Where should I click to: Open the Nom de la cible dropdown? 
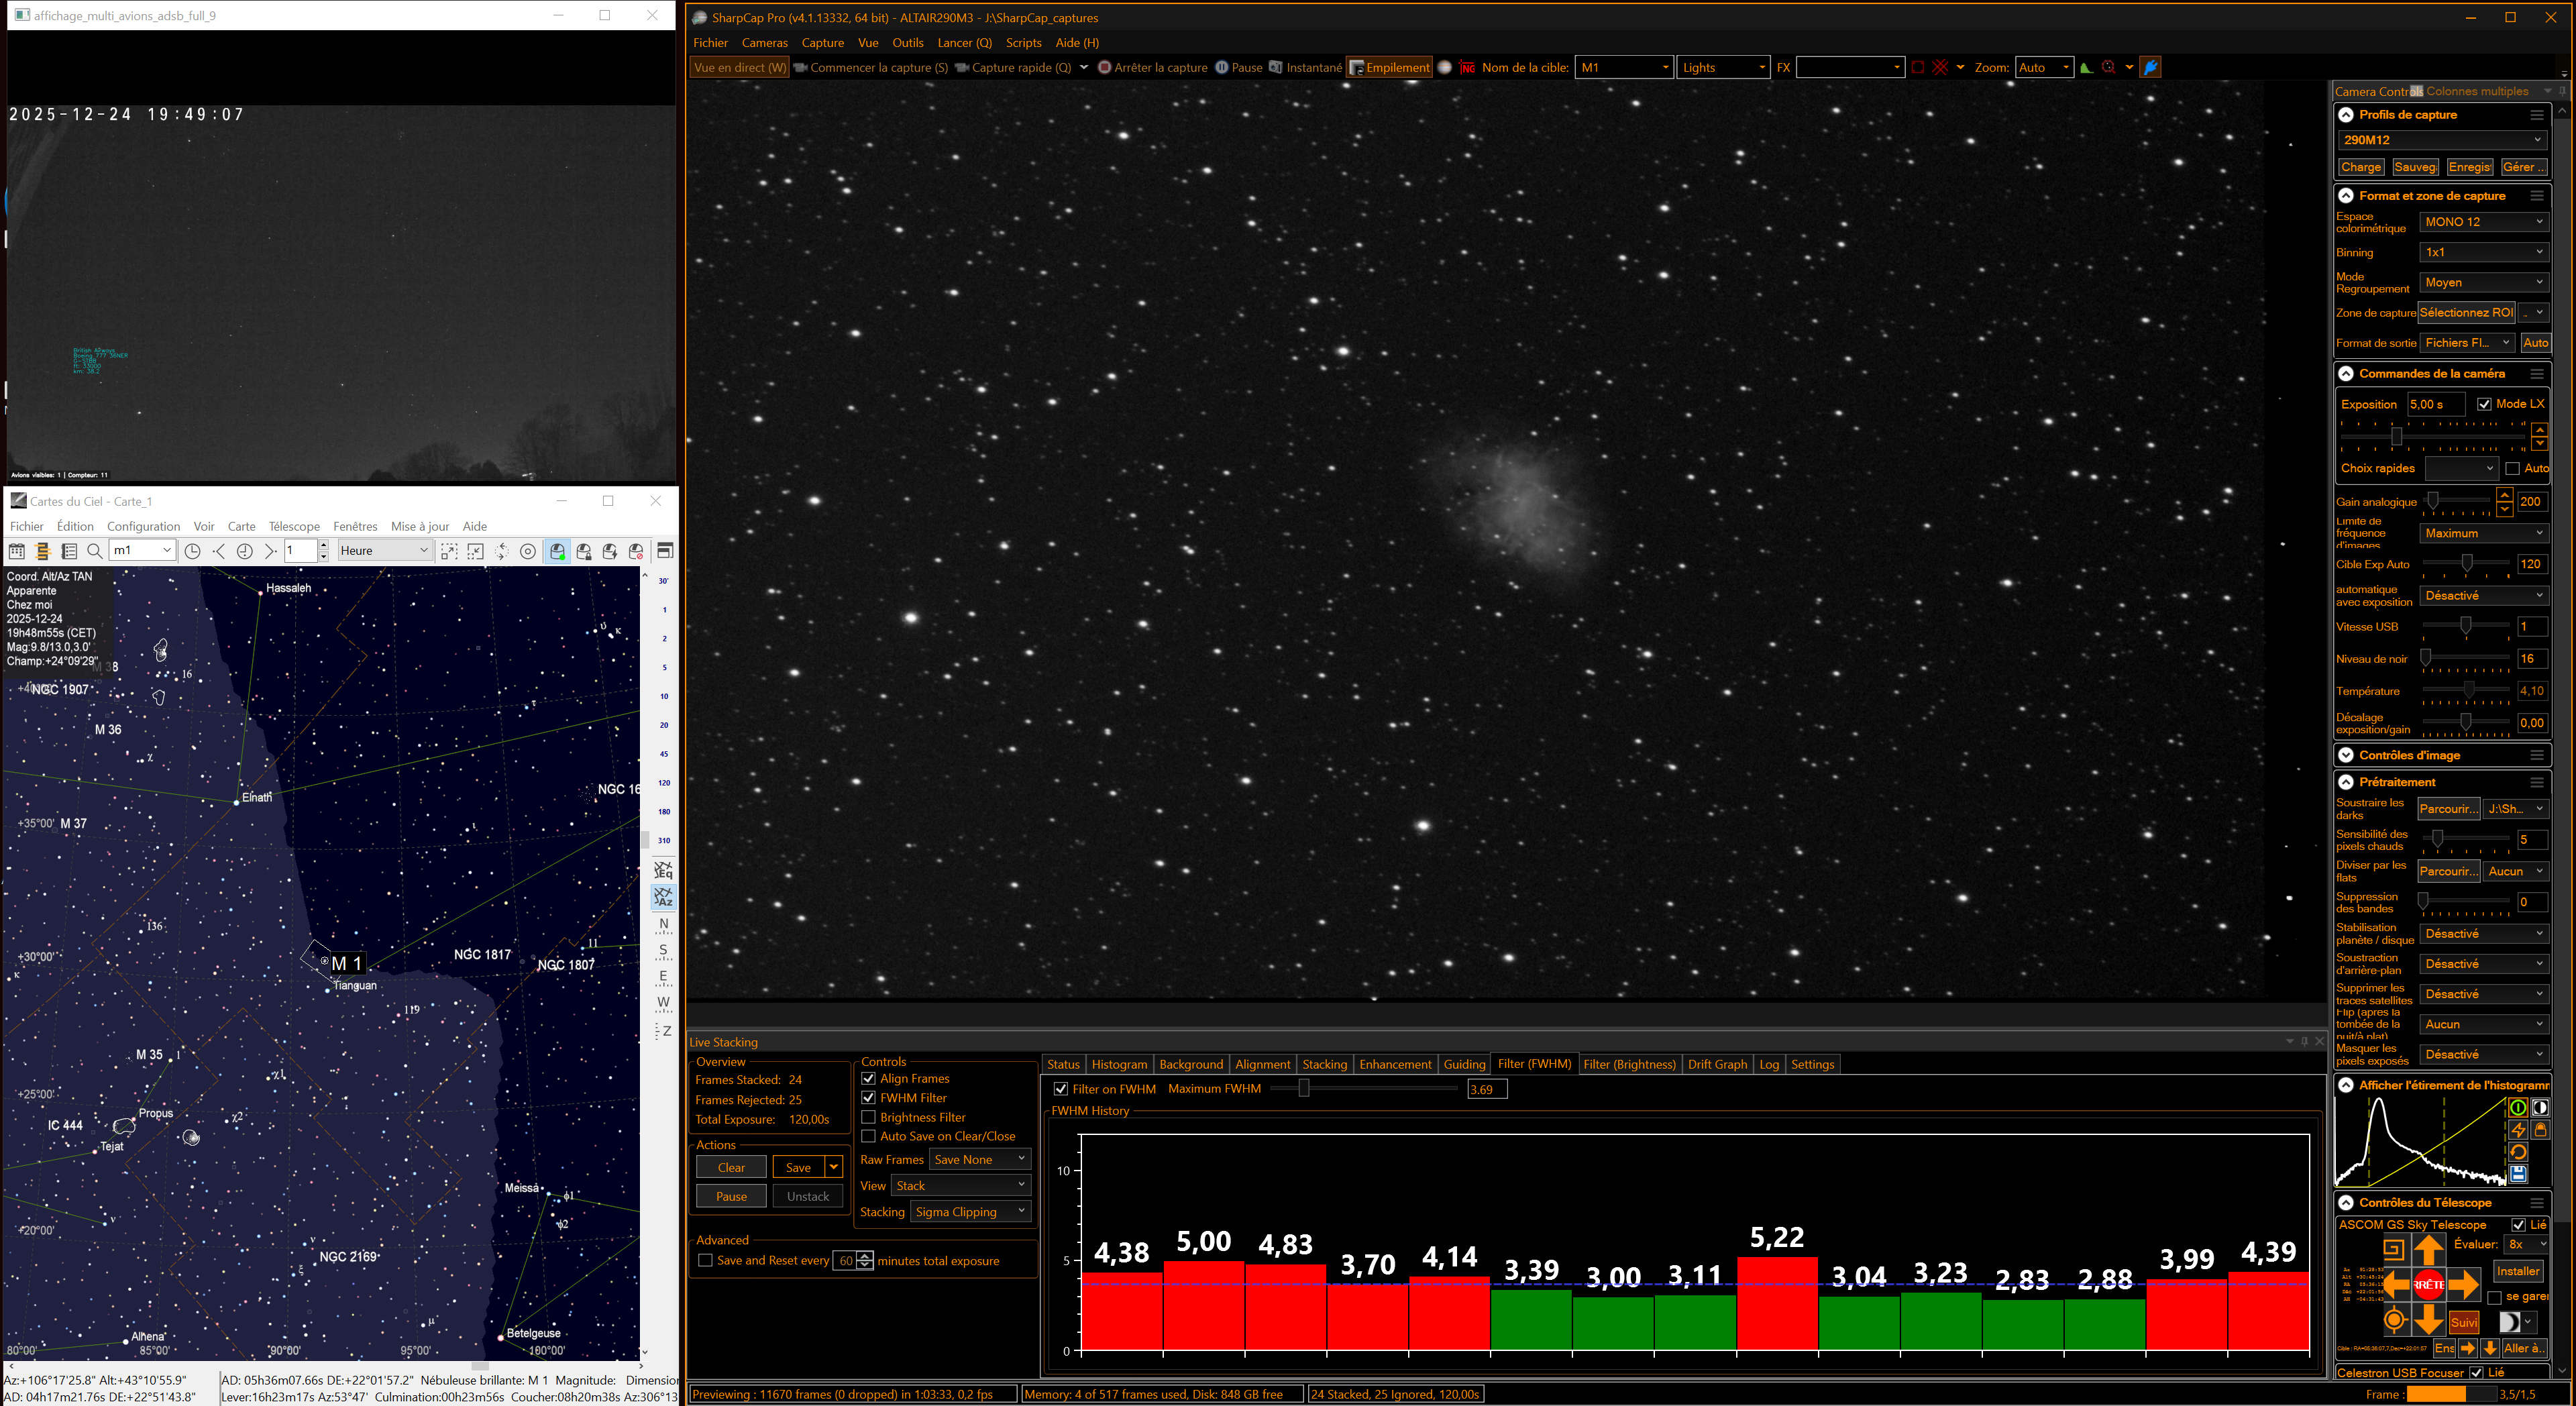click(x=1624, y=67)
